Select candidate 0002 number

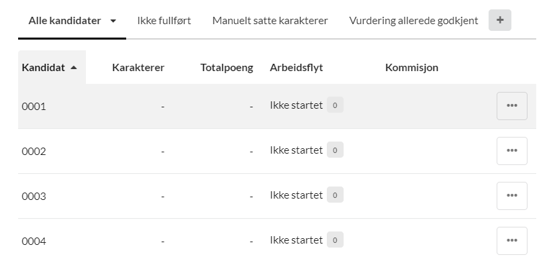34,152
